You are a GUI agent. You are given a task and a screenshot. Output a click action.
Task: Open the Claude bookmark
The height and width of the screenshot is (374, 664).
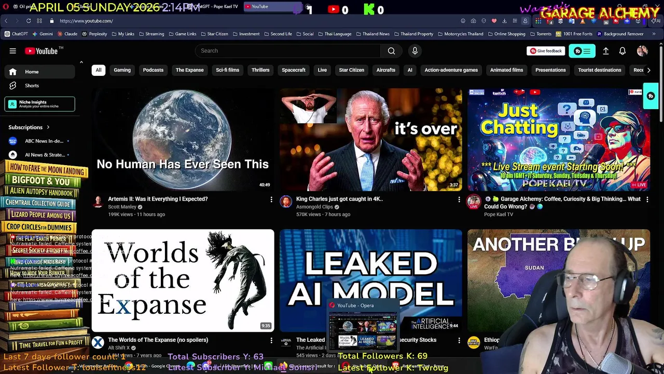coord(67,34)
